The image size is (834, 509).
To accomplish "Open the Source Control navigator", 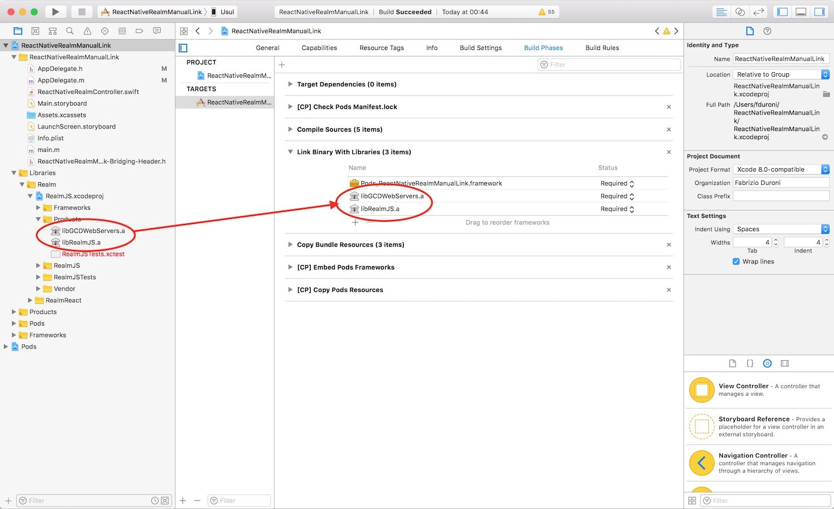I will (x=35, y=31).
